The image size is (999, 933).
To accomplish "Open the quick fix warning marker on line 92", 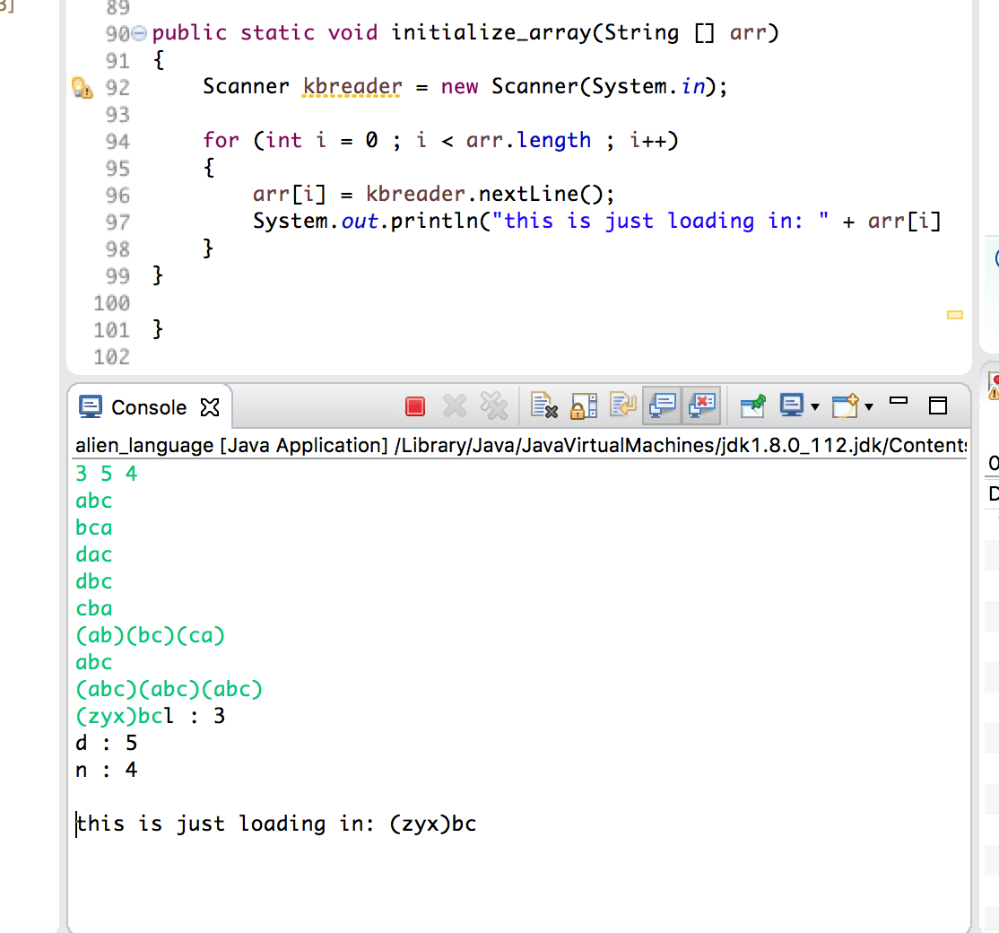I will coord(82,86).
